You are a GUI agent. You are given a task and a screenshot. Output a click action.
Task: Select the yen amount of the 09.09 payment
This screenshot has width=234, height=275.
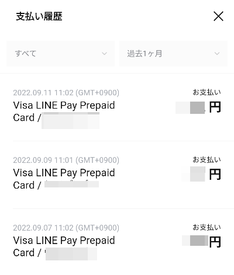[x=201, y=174]
